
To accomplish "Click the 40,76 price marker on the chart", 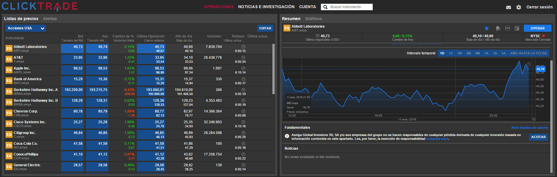I will pos(540,69).
